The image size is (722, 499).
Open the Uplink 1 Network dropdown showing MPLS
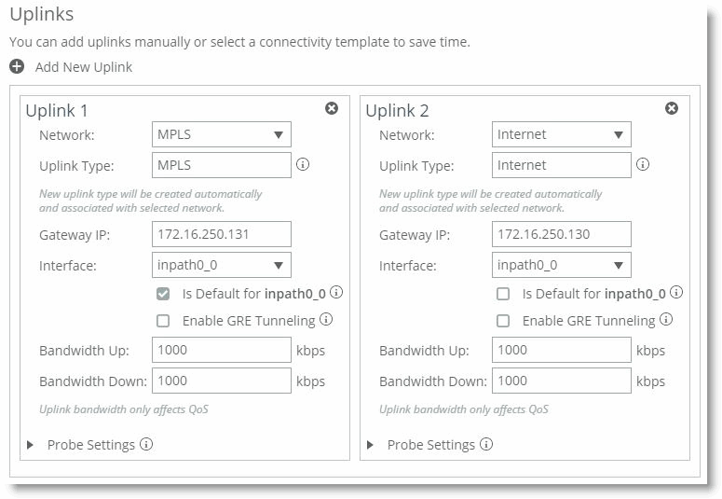coord(221,134)
